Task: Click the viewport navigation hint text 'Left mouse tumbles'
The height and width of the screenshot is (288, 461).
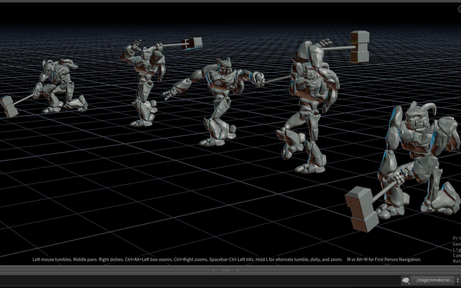Action: coord(52,259)
